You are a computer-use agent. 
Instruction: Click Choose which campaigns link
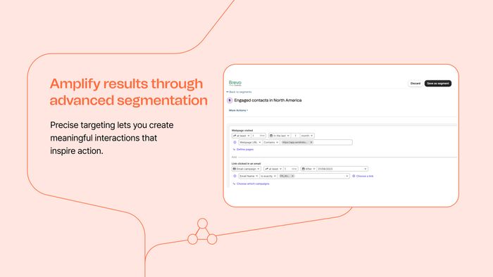click(253, 183)
